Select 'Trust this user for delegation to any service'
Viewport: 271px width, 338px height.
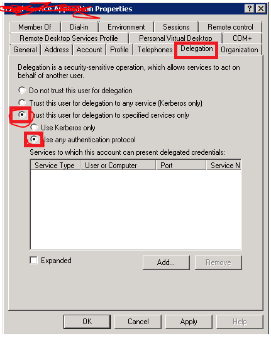[x=22, y=103]
